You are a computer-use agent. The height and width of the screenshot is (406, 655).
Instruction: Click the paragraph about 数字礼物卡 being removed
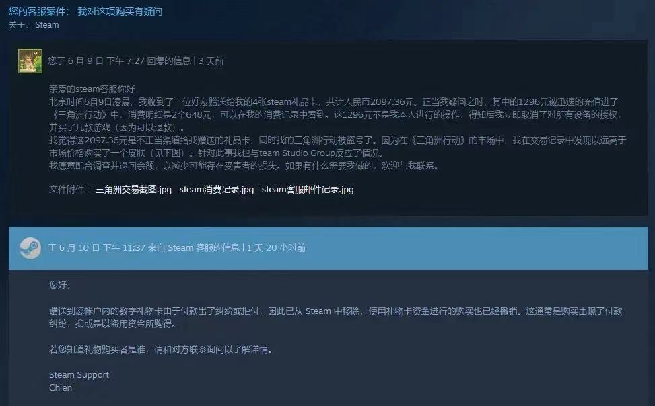pyautogui.click(x=335, y=317)
